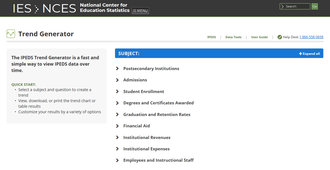Expand the Graduation and Retention Rates chevron
The width and height of the screenshot is (330, 170).
point(117,114)
